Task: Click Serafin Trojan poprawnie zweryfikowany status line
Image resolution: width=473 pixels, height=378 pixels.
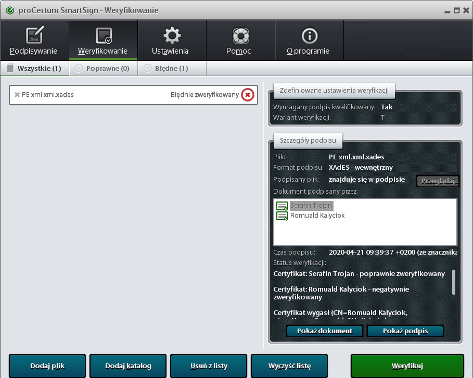Action: pyautogui.click(x=359, y=274)
